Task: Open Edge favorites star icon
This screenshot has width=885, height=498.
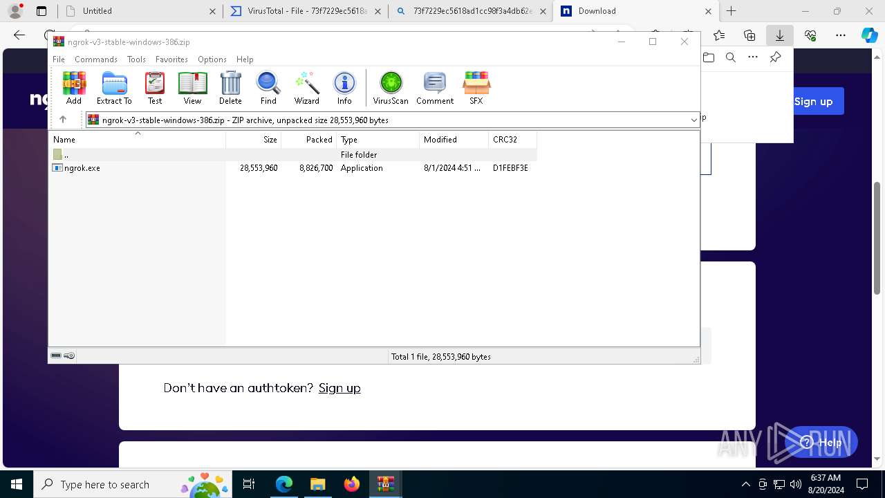Action: tap(719, 35)
